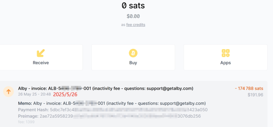Click the $0.00 fiat balance
The height and width of the screenshot is (127, 273).
point(133,16)
